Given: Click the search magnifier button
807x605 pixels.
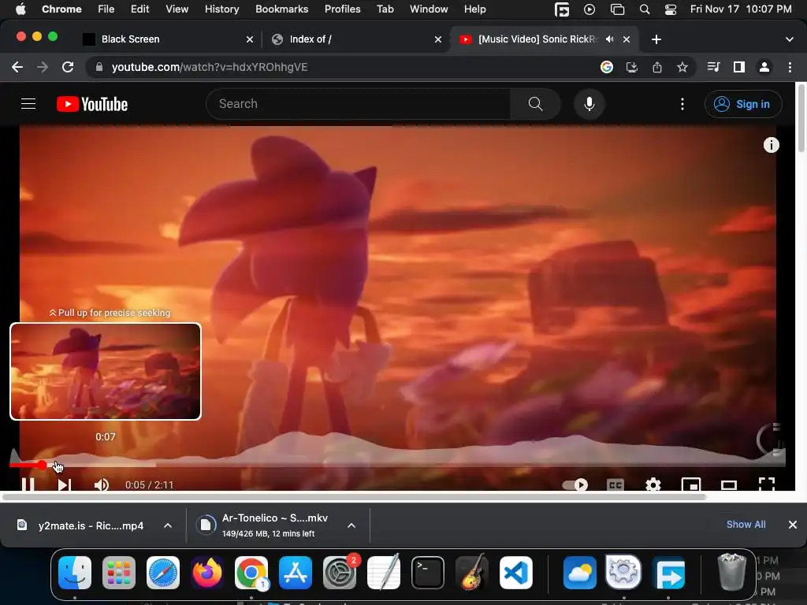Looking at the screenshot, I should pyautogui.click(x=535, y=104).
